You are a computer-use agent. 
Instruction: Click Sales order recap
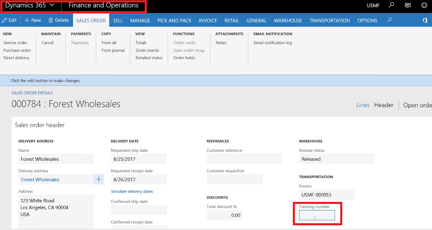(x=189, y=50)
